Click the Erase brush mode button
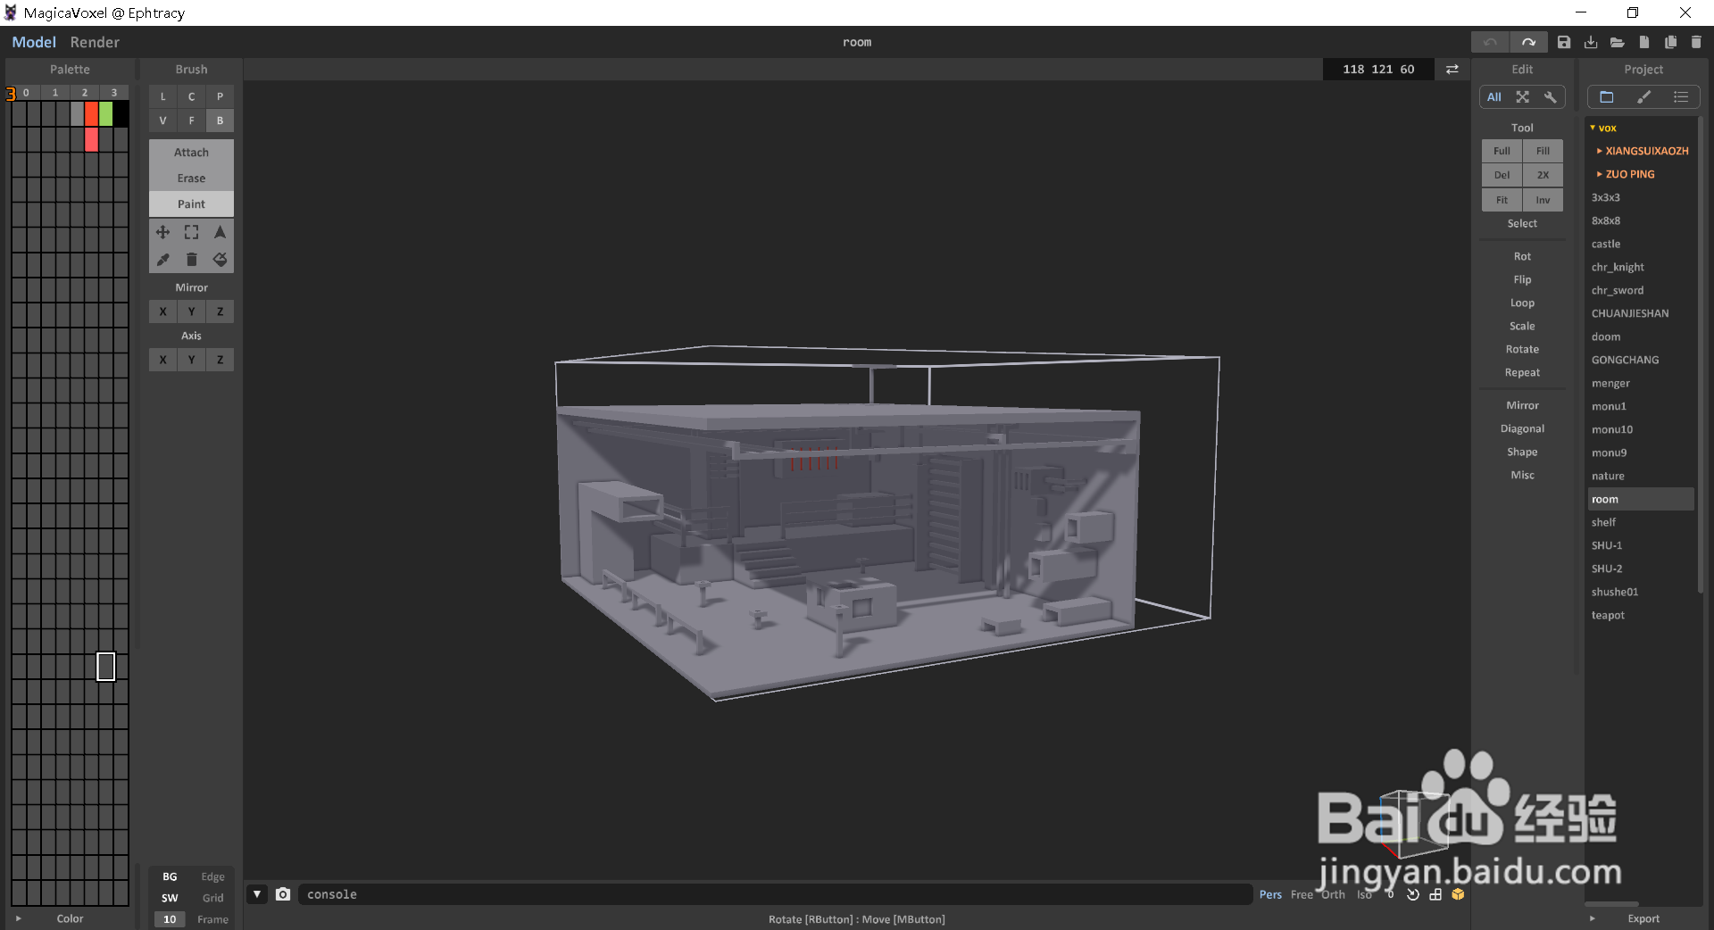 pyautogui.click(x=191, y=179)
